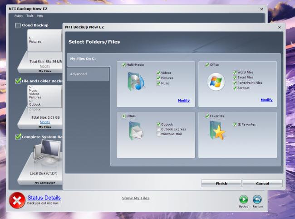This screenshot has width=295, height=219.
Task: Click My Files label under Cloud Backup
Action: (45, 71)
